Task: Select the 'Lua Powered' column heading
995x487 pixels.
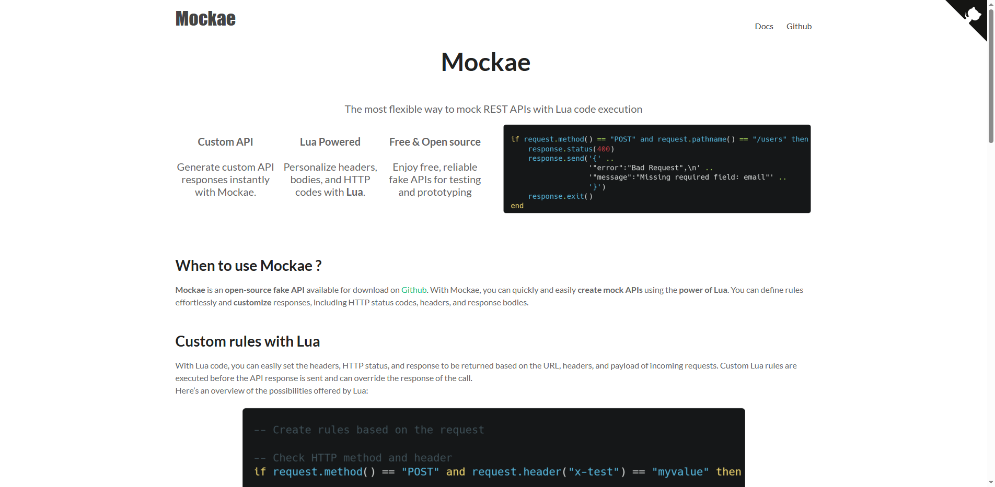Action: click(330, 141)
